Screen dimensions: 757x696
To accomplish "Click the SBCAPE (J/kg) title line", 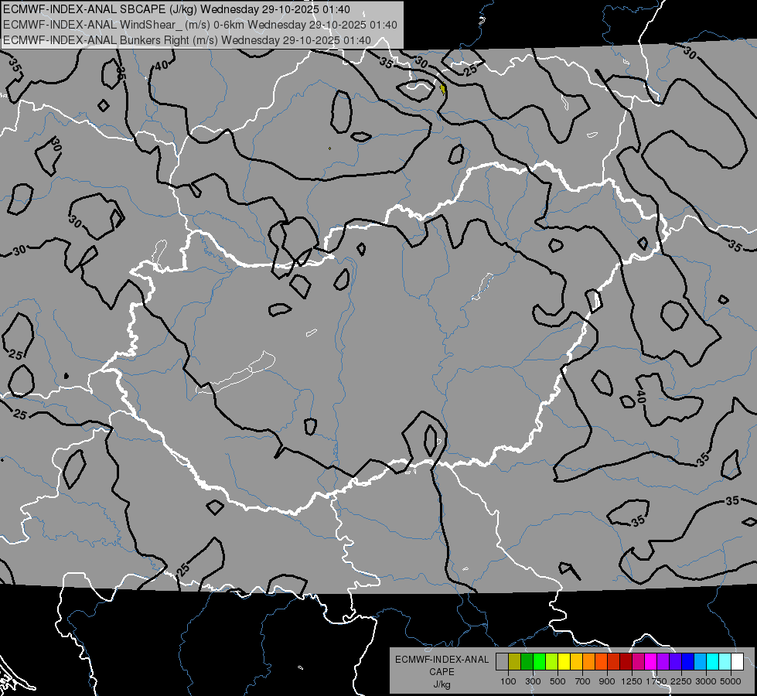I will [176, 9].
